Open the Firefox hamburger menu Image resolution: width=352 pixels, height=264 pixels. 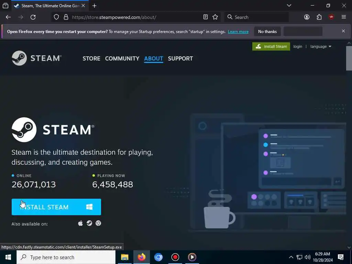(x=344, y=17)
